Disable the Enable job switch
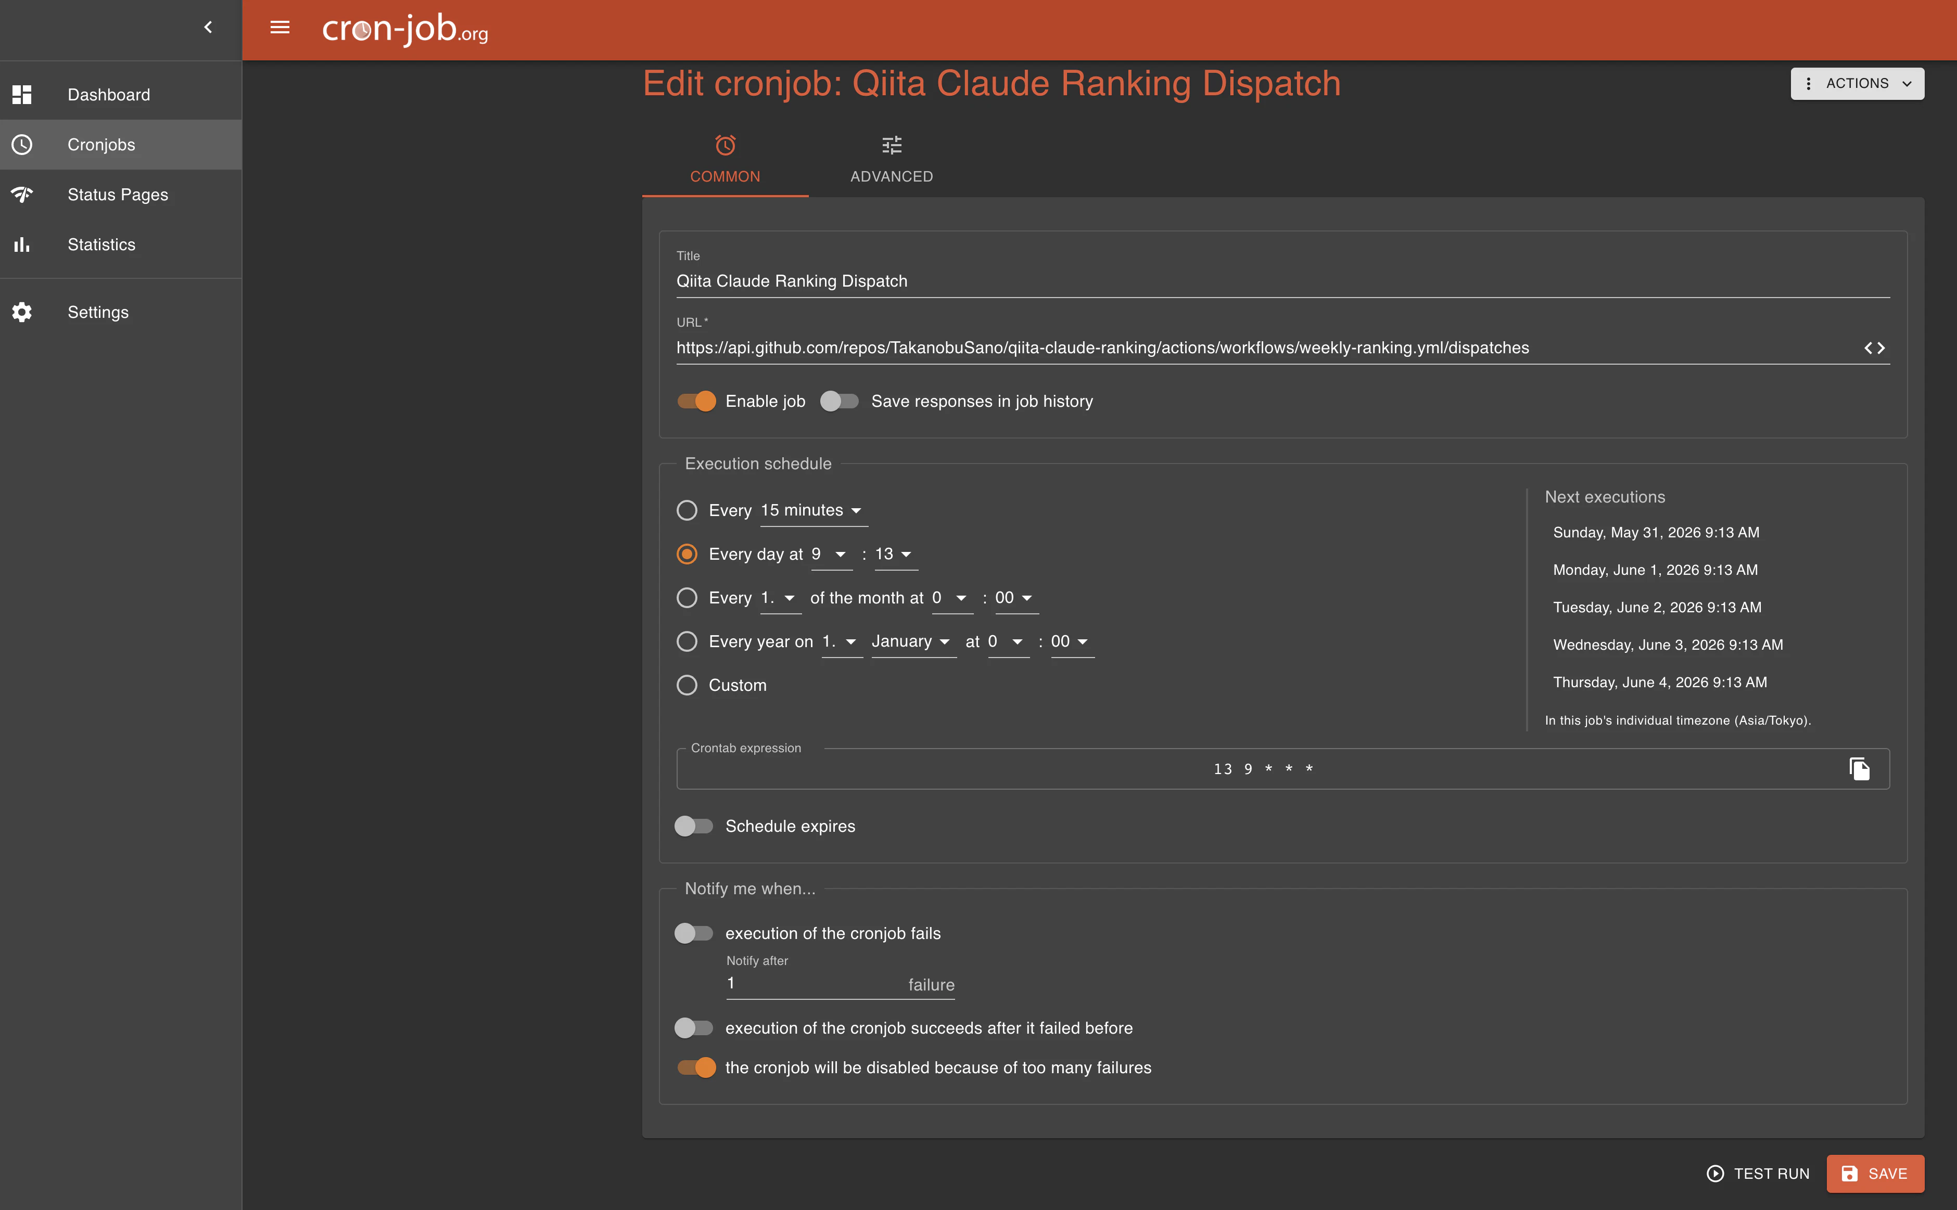The image size is (1957, 1210). click(696, 401)
